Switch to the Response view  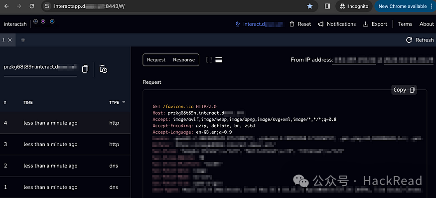click(184, 60)
